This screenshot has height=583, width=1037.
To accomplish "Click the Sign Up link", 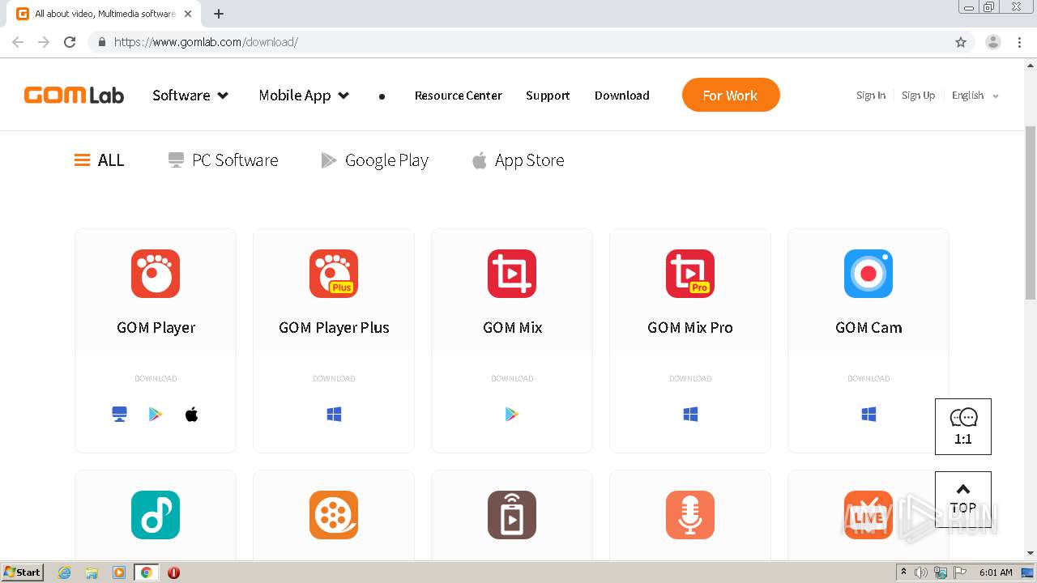I will [918, 96].
